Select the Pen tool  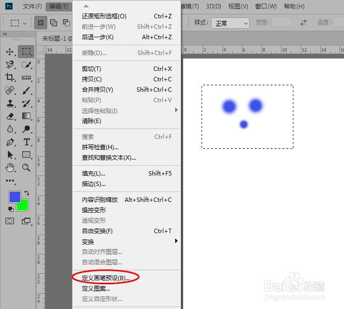pos(10,142)
